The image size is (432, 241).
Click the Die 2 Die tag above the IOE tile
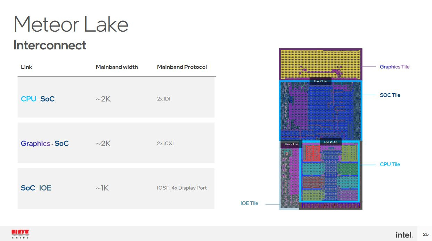(291, 144)
